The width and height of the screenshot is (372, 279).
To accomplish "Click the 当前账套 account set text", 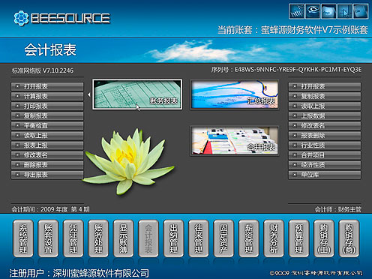I will [292, 30].
